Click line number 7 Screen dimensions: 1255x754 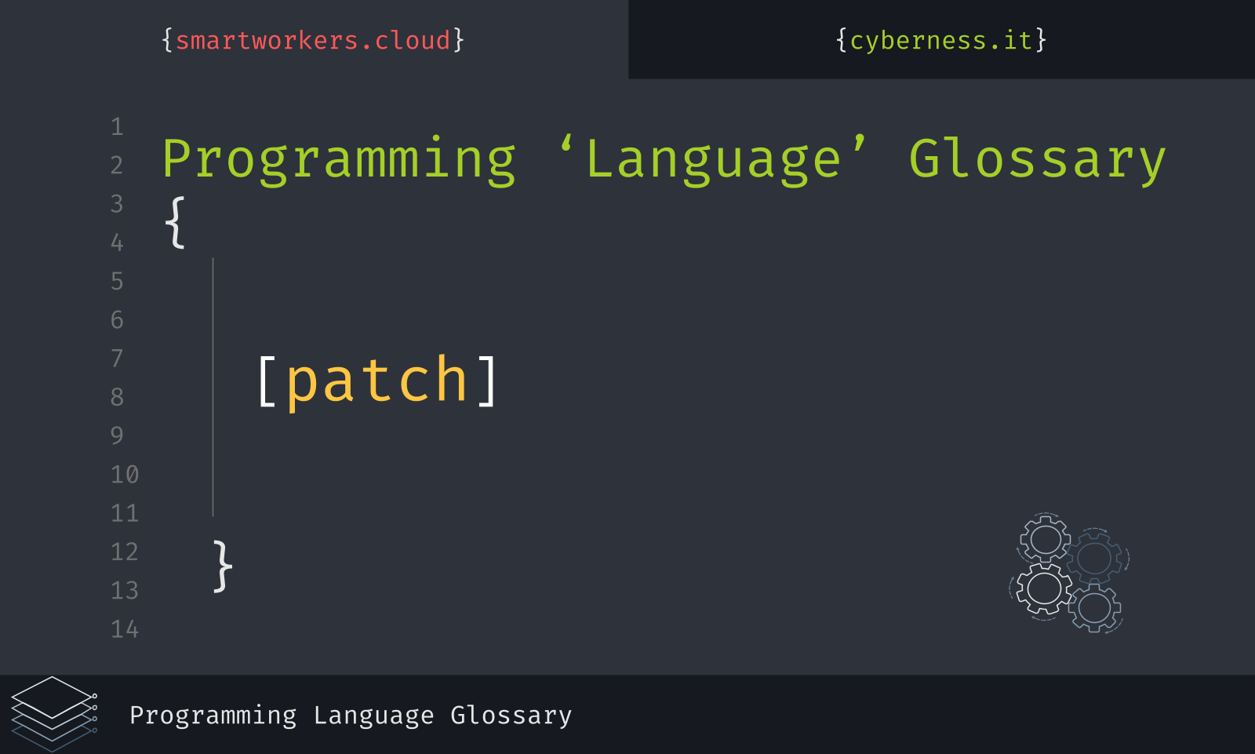117,359
